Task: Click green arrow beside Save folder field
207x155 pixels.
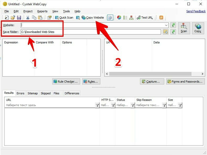Action: 173,32
